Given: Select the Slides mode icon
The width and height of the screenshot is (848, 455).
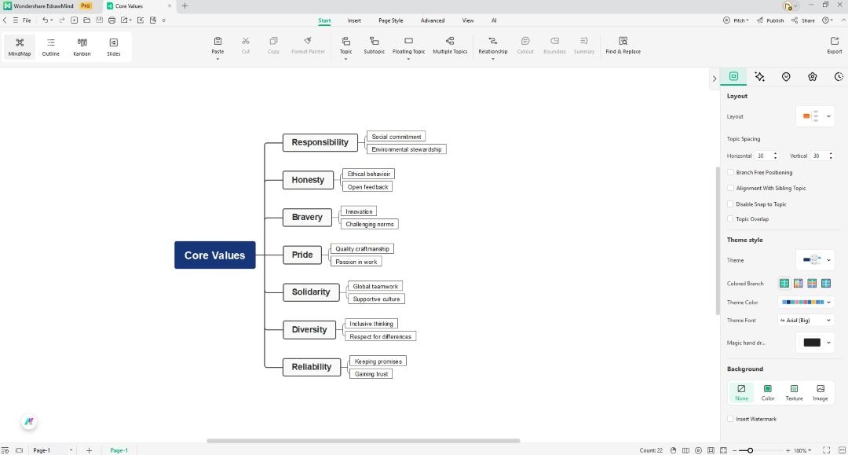Looking at the screenshot, I should [113, 46].
